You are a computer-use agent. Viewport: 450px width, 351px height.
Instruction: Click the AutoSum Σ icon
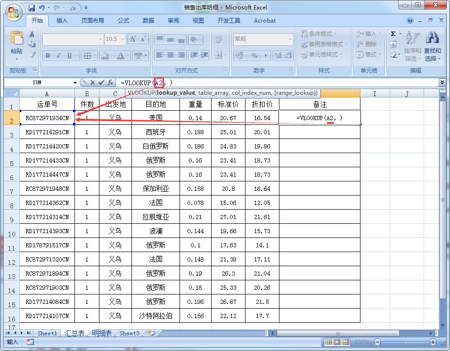pyautogui.click(x=393, y=33)
